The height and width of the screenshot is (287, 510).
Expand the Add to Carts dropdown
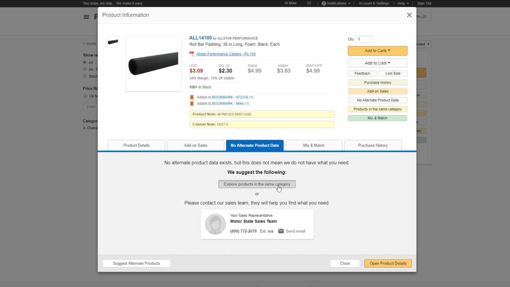(x=377, y=51)
